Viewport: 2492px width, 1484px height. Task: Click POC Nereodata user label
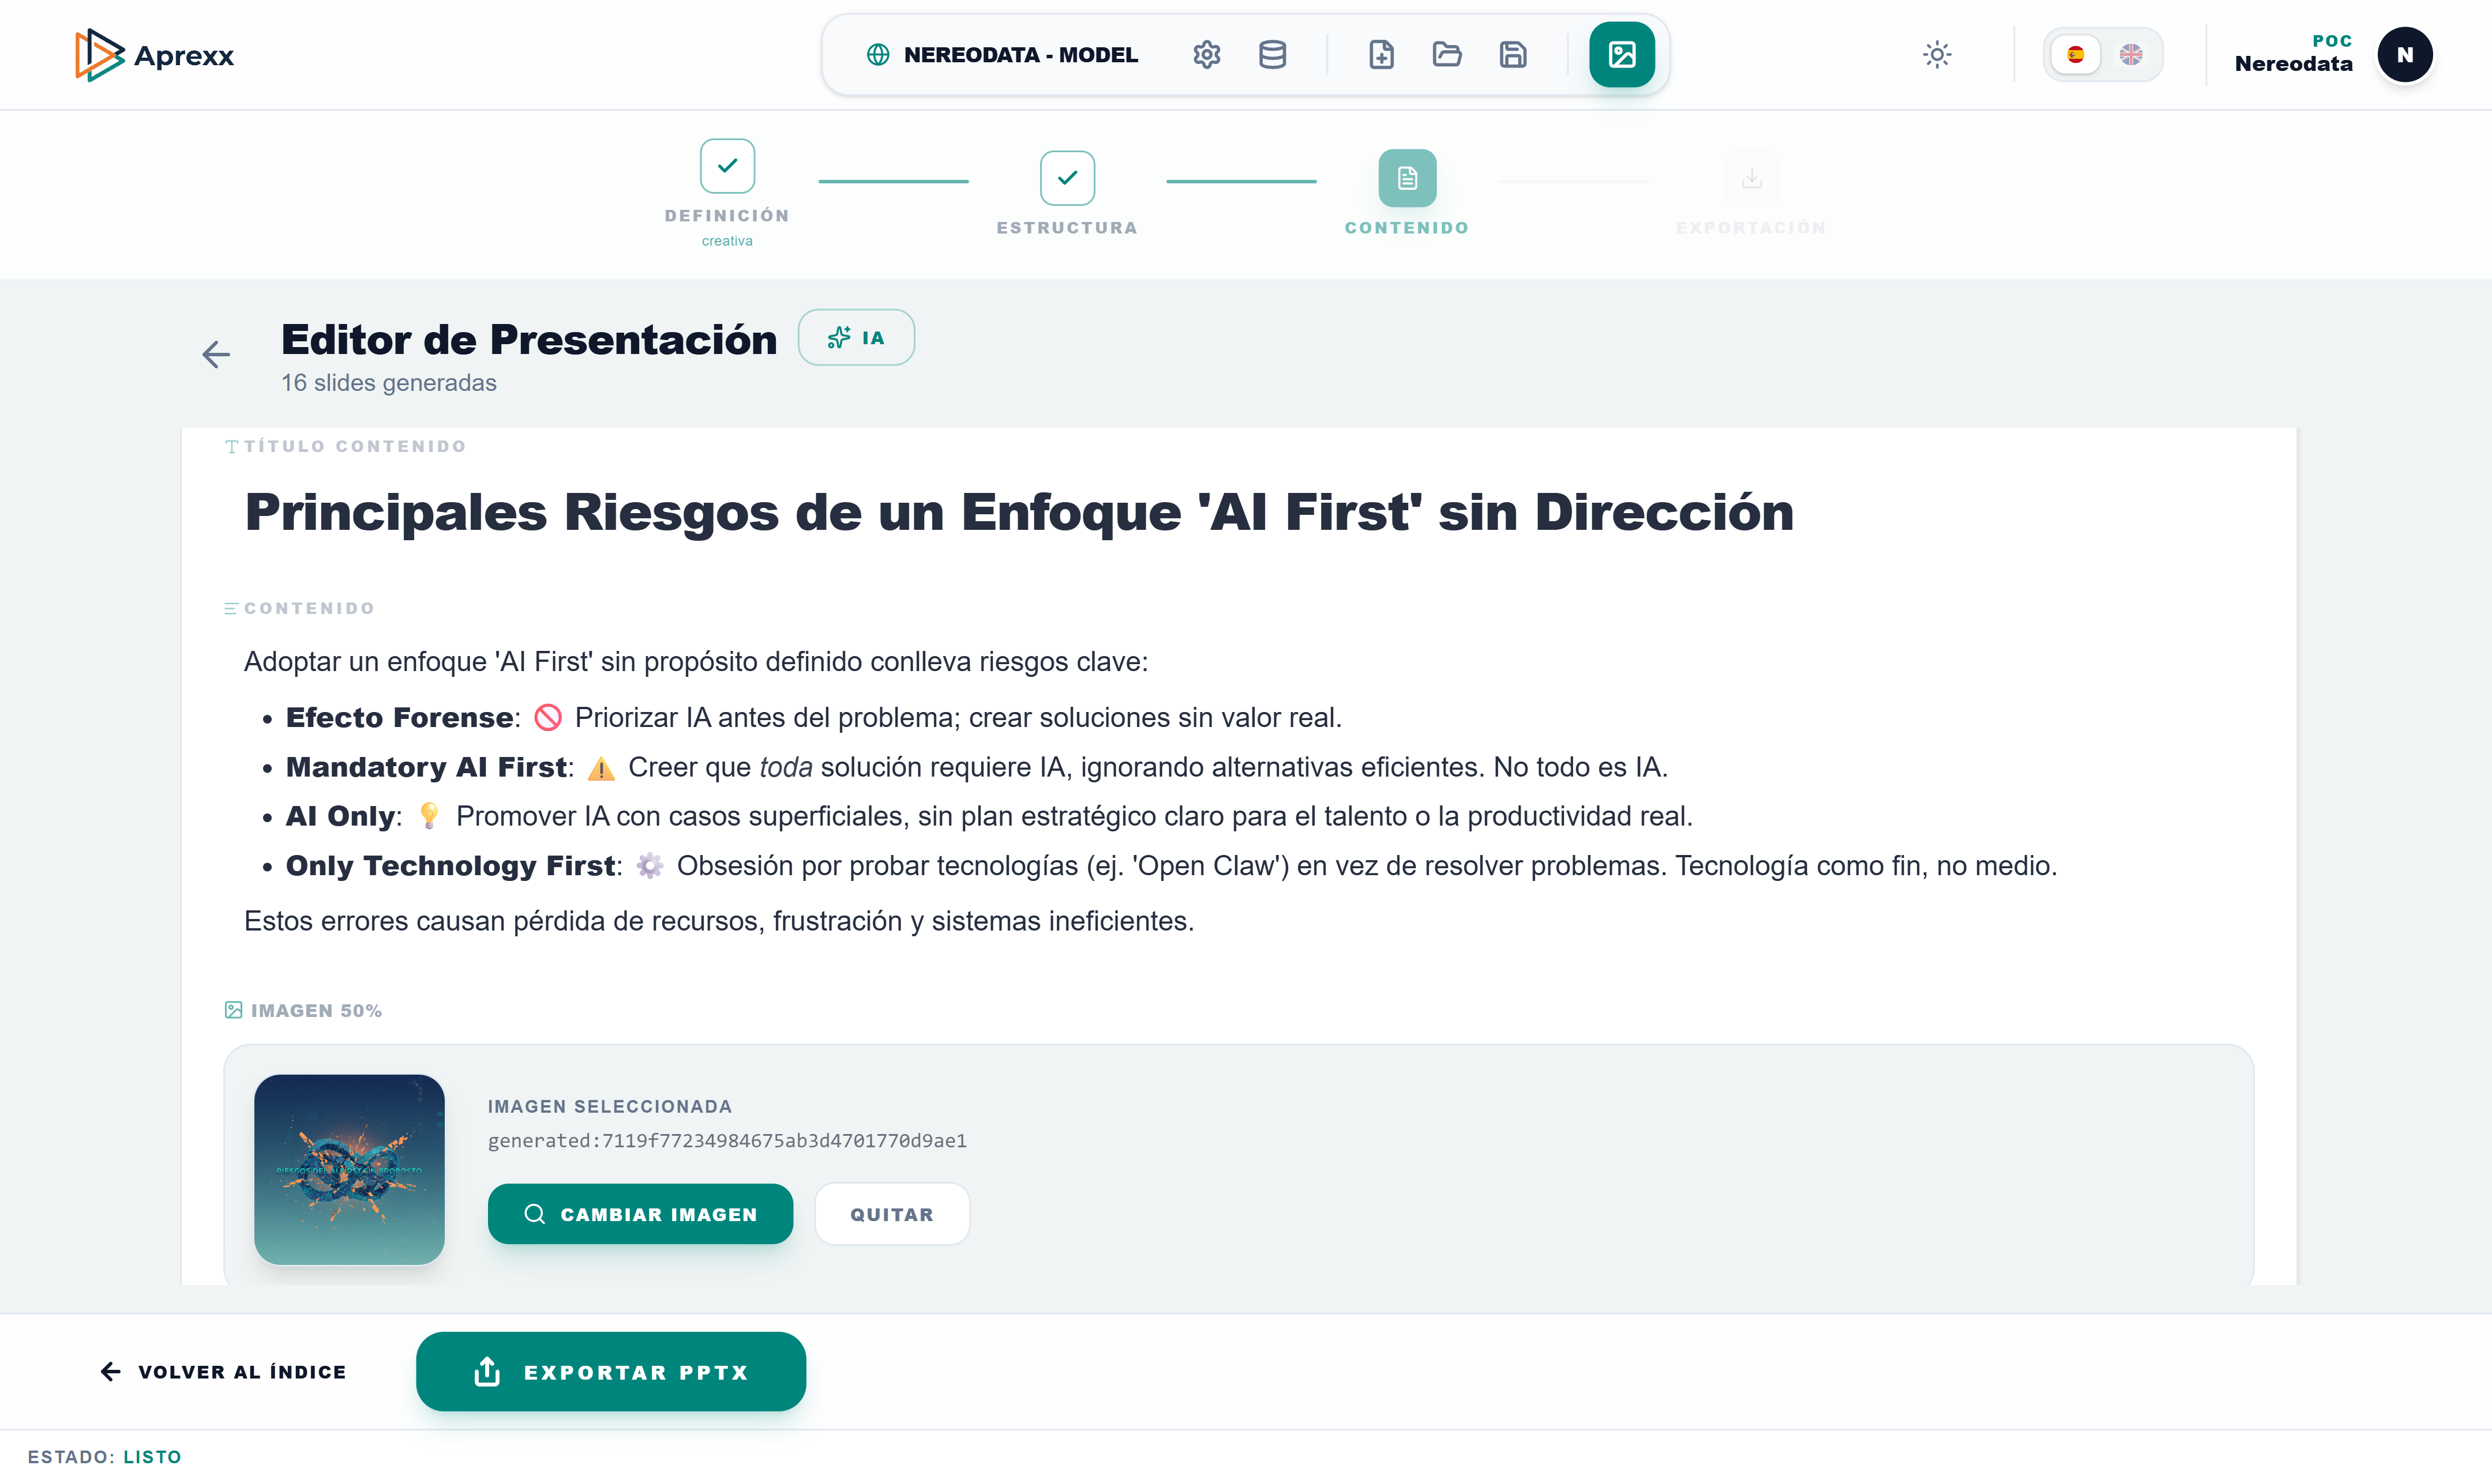click(2293, 54)
